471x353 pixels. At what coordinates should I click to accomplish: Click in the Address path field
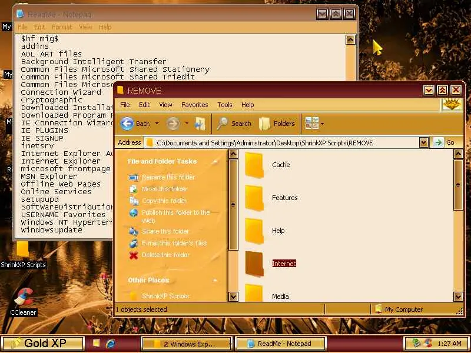click(x=283, y=142)
